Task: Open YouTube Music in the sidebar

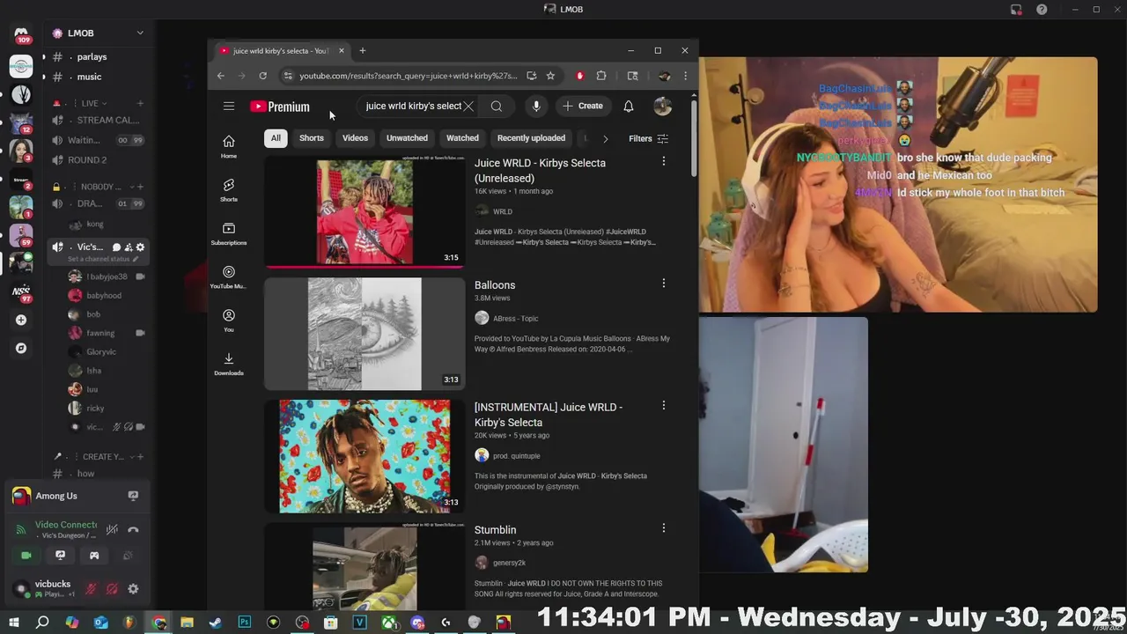Action: pyautogui.click(x=229, y=277)
